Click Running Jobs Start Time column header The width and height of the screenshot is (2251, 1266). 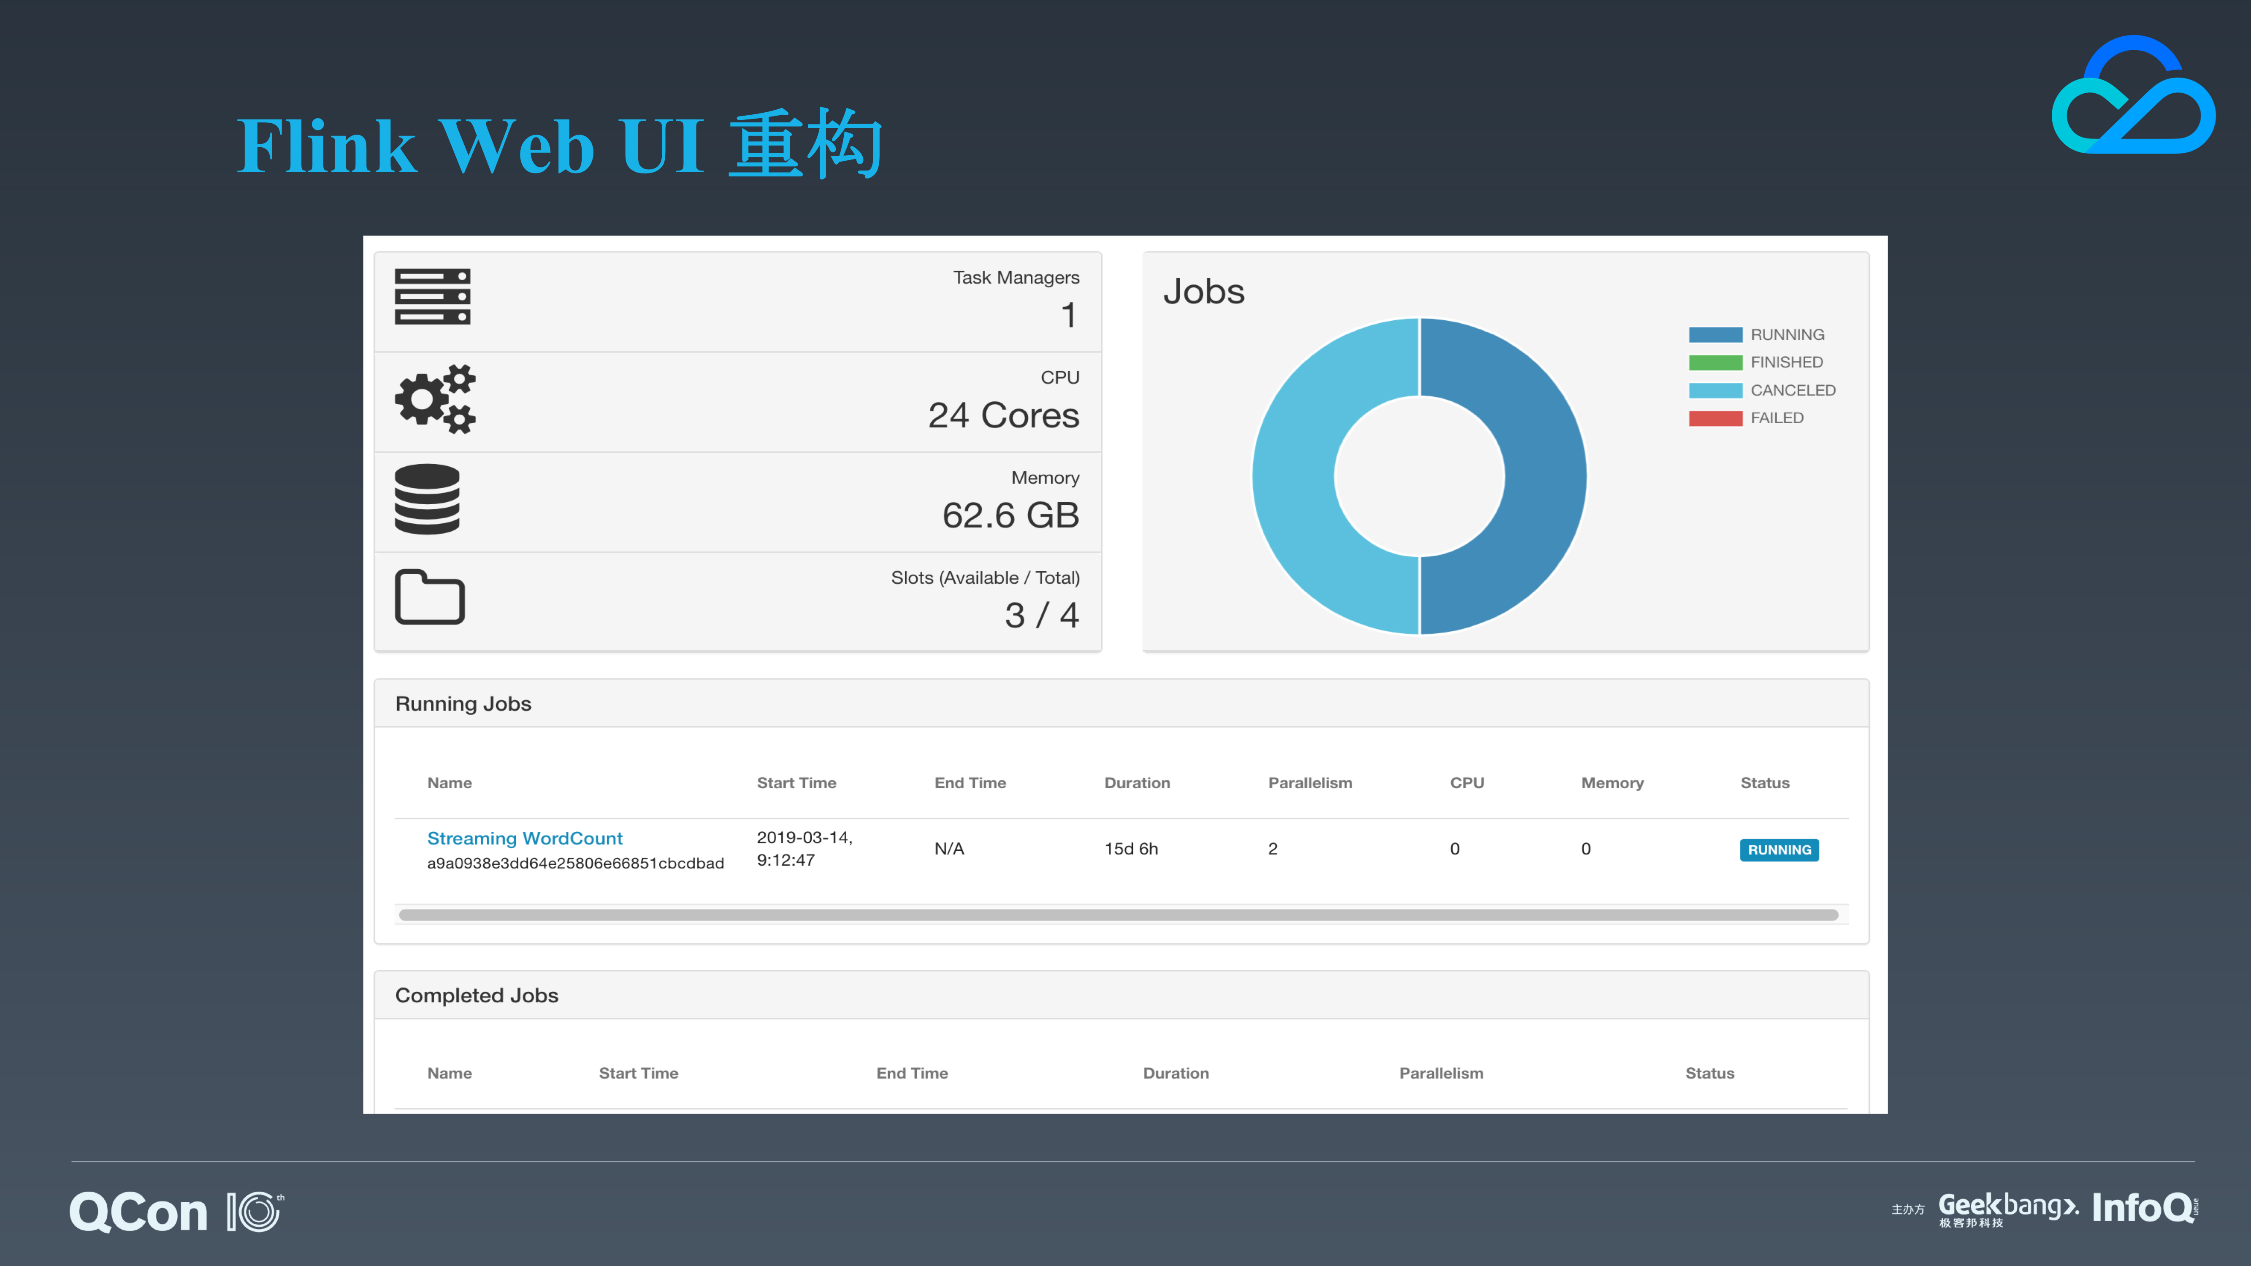(796, 783)
